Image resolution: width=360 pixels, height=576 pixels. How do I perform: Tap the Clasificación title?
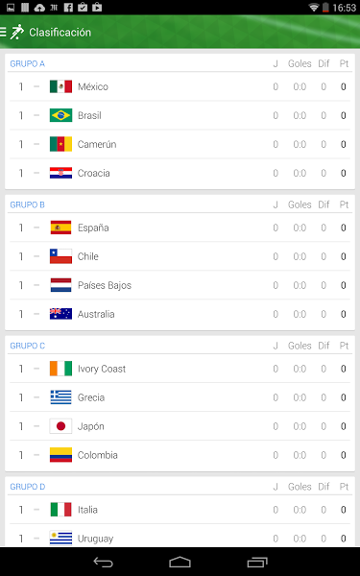click(60, 33)
